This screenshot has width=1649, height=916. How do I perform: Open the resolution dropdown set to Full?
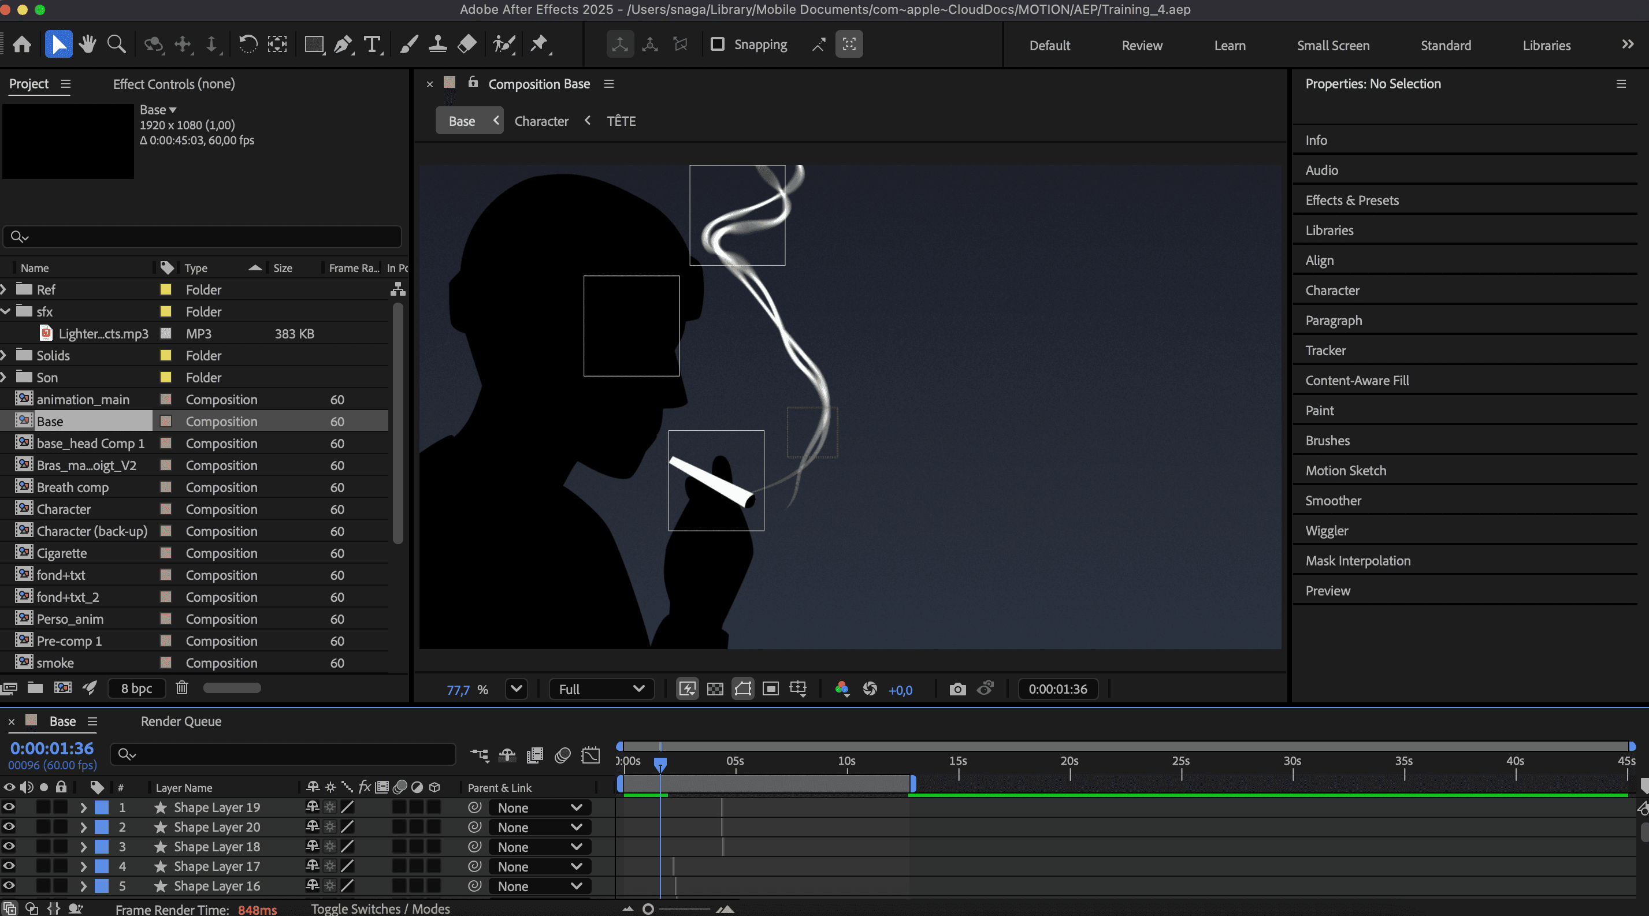[600, 689]
